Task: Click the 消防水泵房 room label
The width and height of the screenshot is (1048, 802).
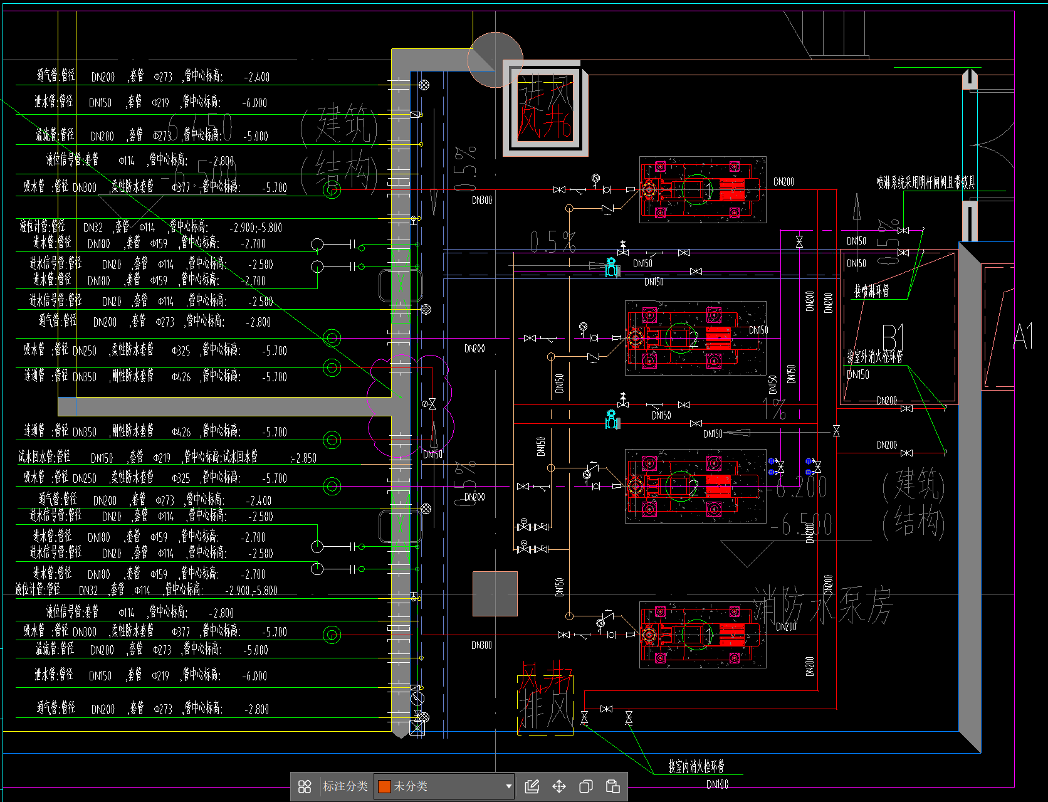Action: tap(822, 606)
